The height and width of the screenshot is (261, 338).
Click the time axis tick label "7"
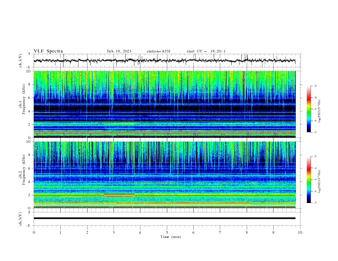tap(220, 232)
